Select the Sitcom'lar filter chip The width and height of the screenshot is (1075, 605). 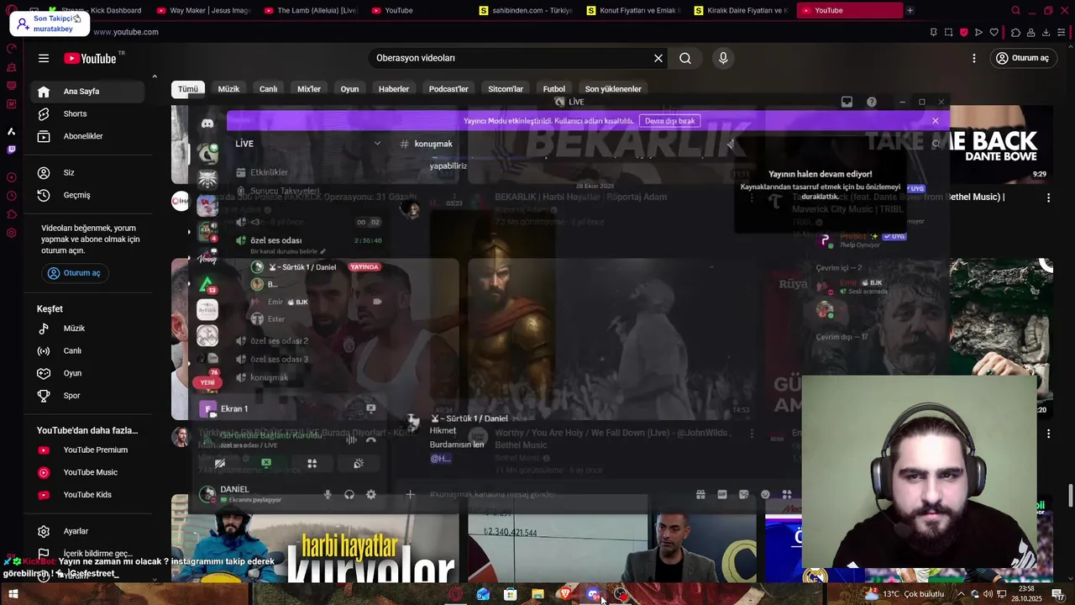pyautogui.click(x=506, y=89)
